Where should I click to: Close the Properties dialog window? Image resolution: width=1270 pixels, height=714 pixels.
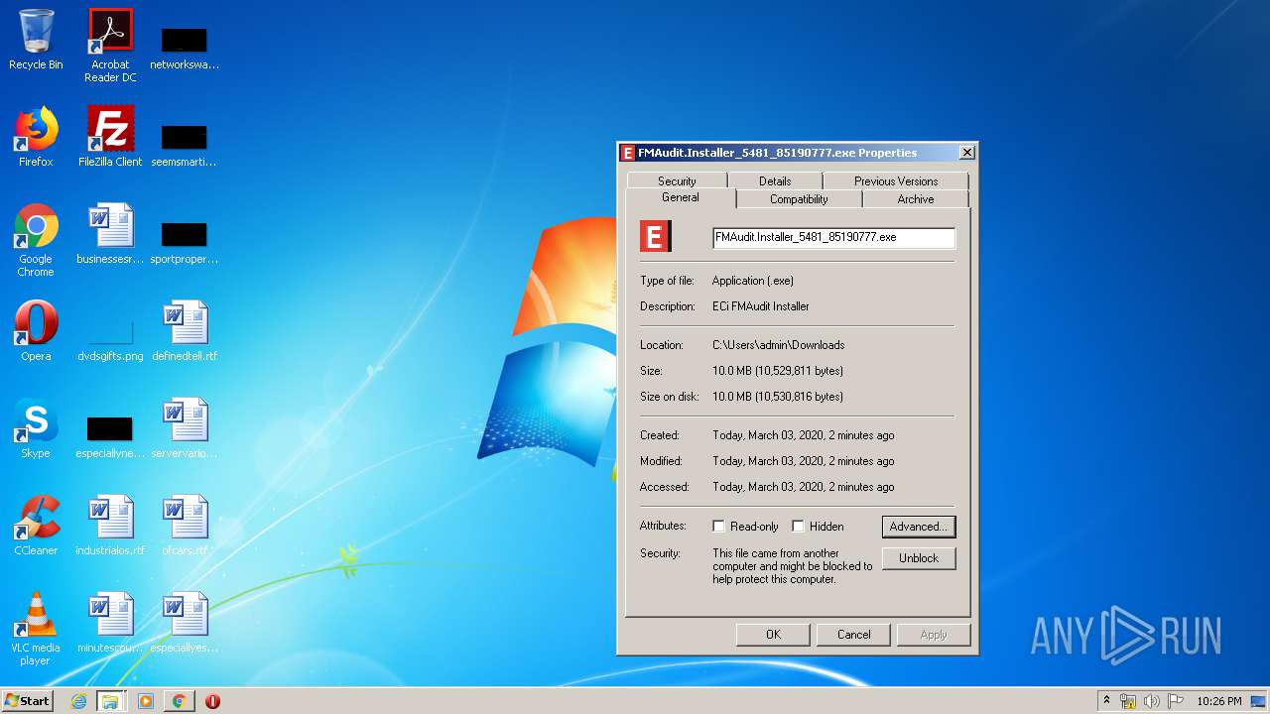(x=966, y=153)
